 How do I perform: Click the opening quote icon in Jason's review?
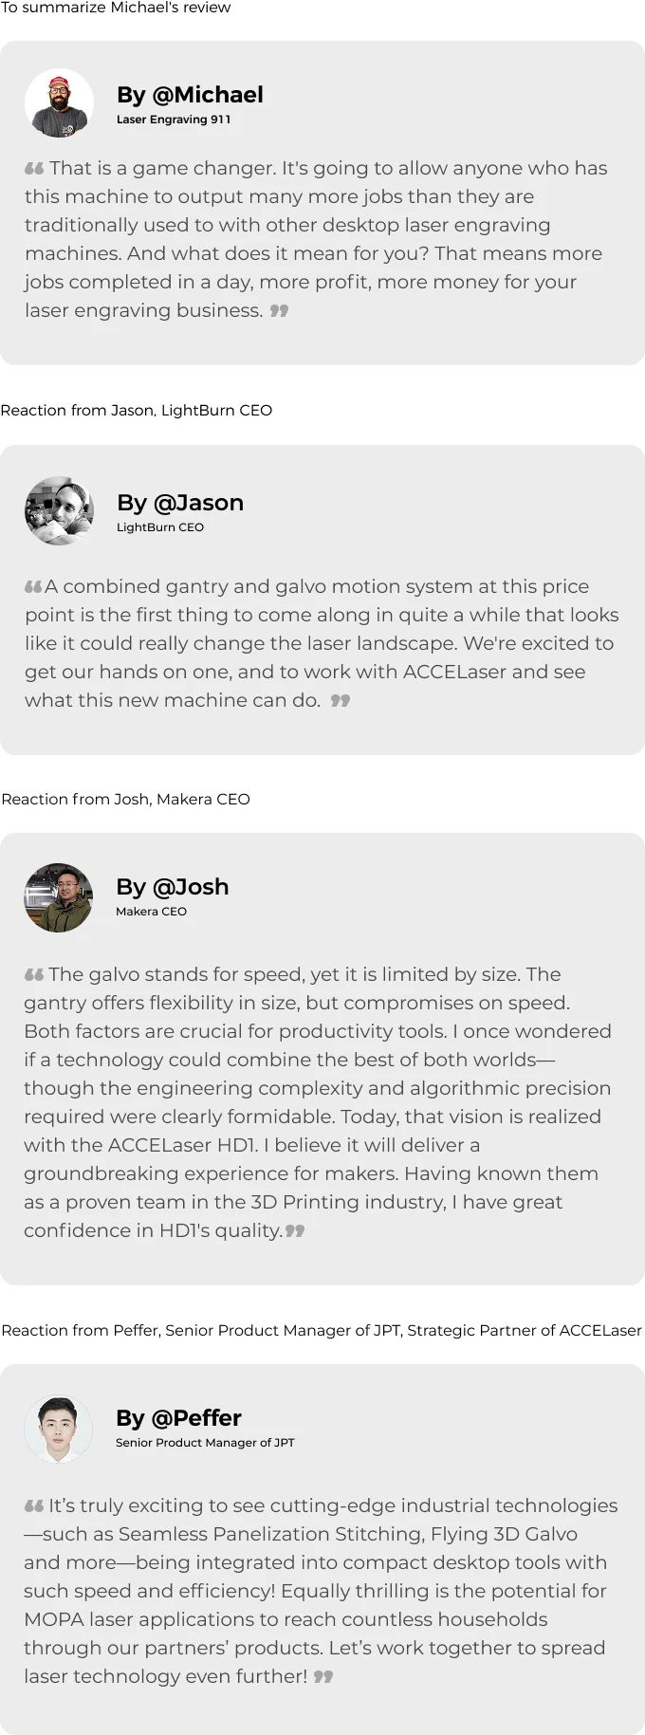tap(33, 587)
